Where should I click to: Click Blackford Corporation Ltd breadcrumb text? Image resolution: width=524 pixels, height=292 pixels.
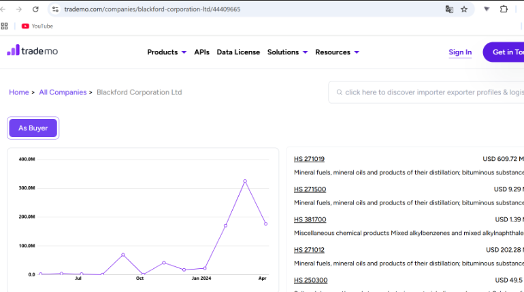coord(140,92)
